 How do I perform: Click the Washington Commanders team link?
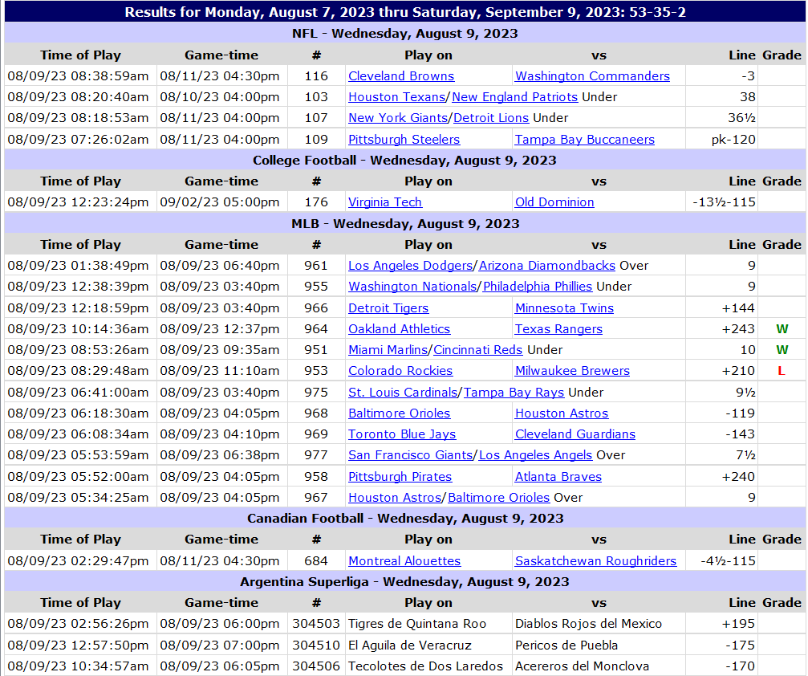592,76
